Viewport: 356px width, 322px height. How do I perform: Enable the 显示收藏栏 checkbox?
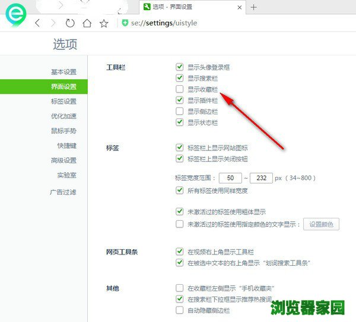180,89
